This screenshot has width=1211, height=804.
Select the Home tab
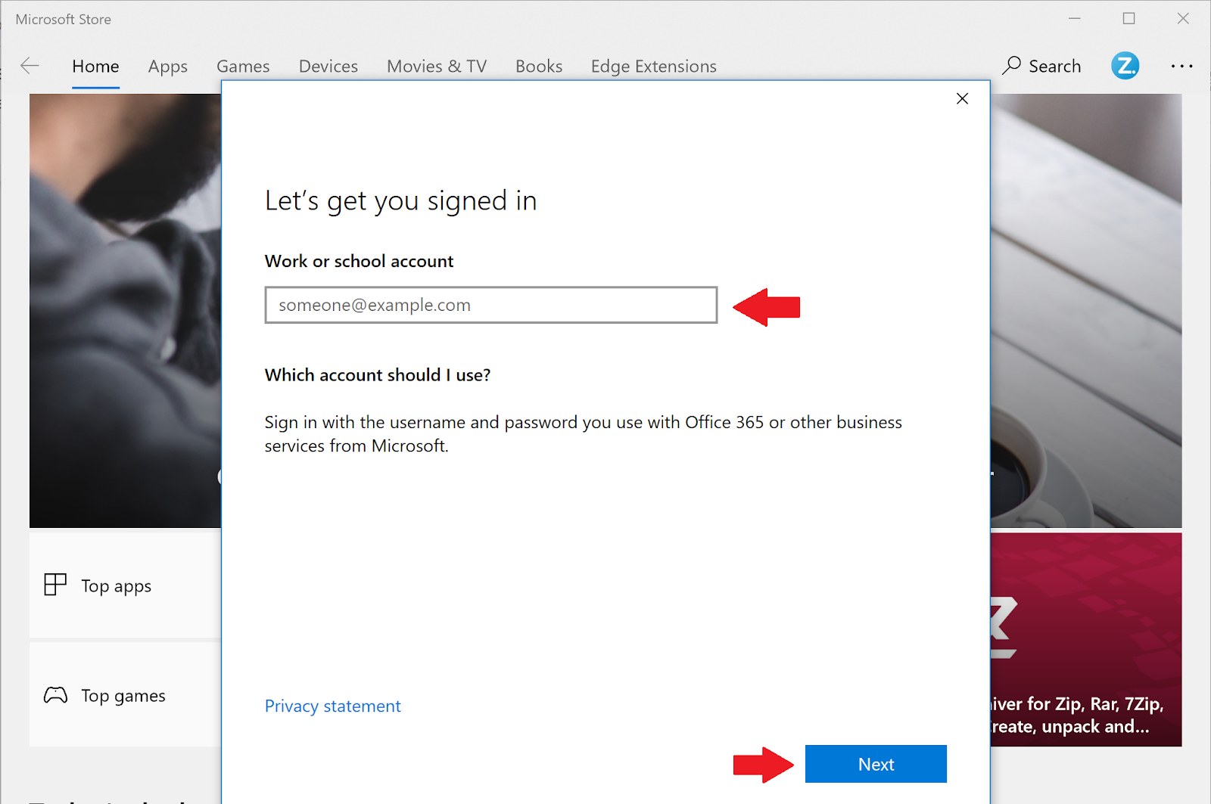(95, 67)
